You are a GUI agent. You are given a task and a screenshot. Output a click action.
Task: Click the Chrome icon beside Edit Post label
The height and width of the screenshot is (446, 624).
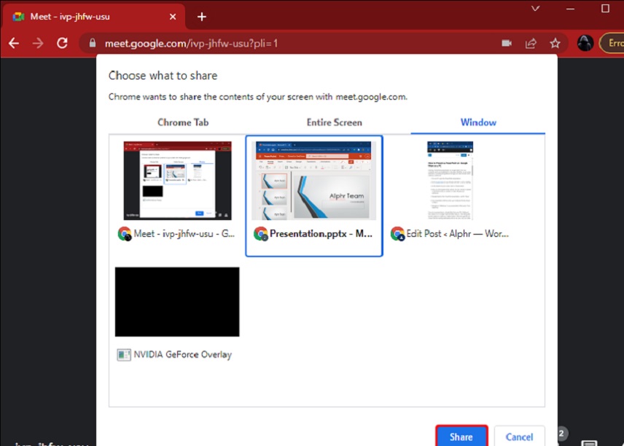(397, 233)
